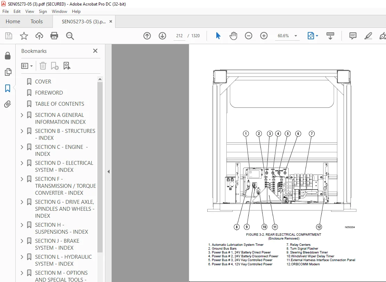Click the Fit page options icon
This screenshot has width=386, height=282.
[x=311, y=36]
